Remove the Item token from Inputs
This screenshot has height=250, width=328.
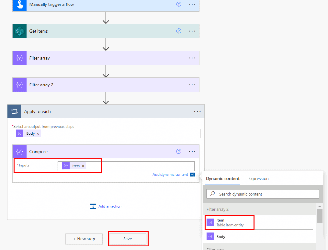[x=83, y=166]
